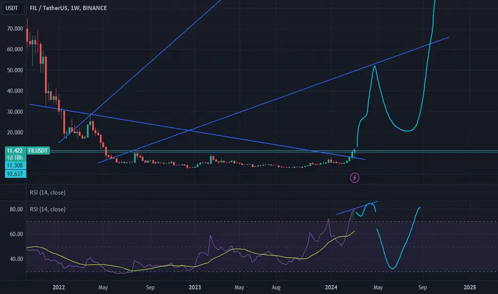Viewport: 498px width, 294px height.
Task: Click the Aug time axis label
Action: coord(276,288)
